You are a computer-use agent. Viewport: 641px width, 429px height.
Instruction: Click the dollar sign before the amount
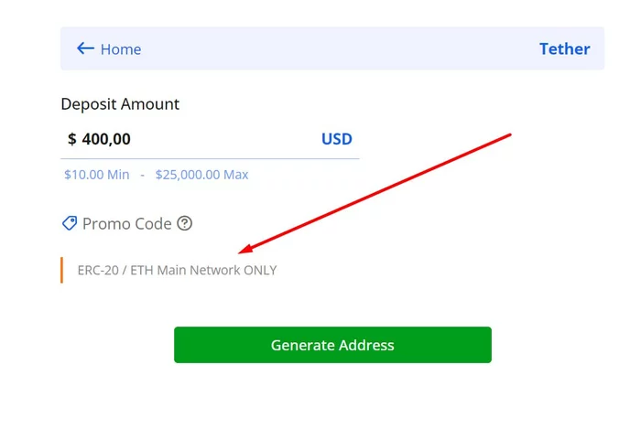72,139
